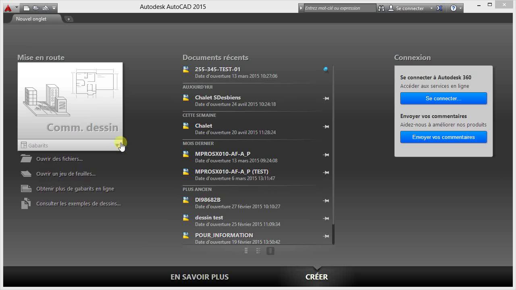Open the red AutoCAD application menu icon
The height and width of the screenshot is (290, 516).
click(8, 7)
